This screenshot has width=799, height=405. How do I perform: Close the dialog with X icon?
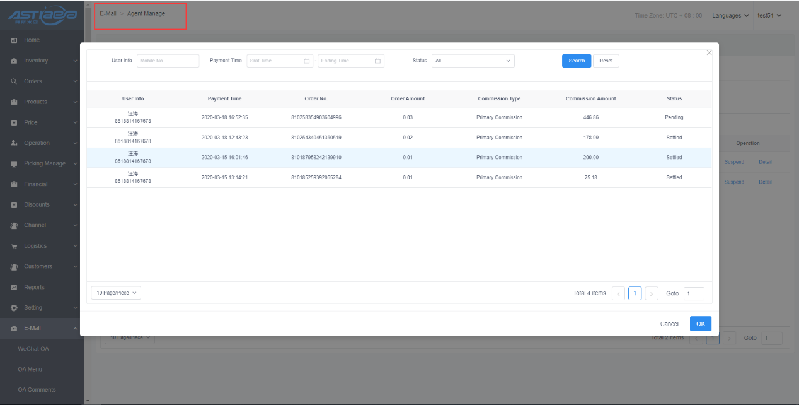(x=709, y=53)
